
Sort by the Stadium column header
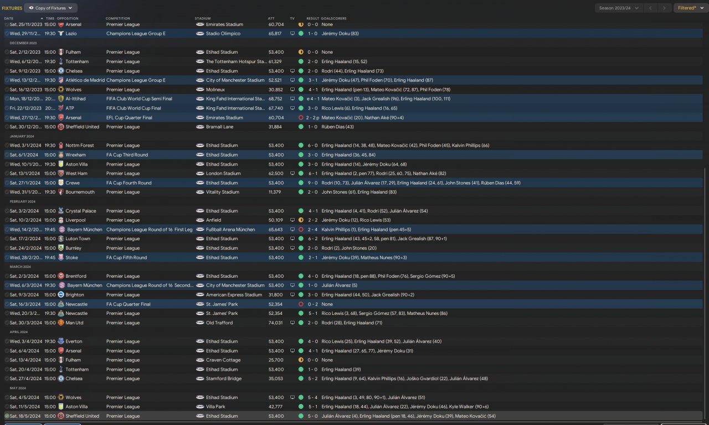pyautogui.click(x=203, y=18)
